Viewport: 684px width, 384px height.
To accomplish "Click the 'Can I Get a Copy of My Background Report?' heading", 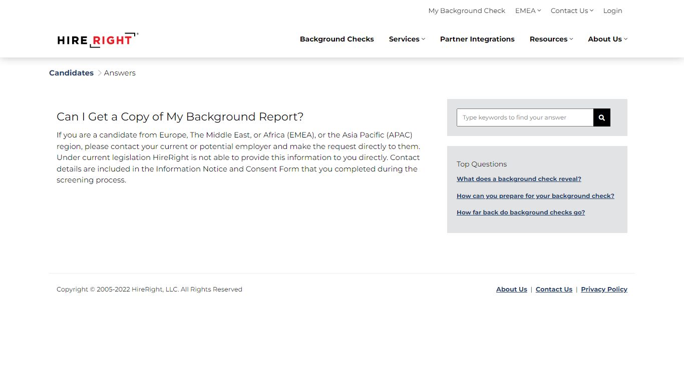I will (180, 116).
